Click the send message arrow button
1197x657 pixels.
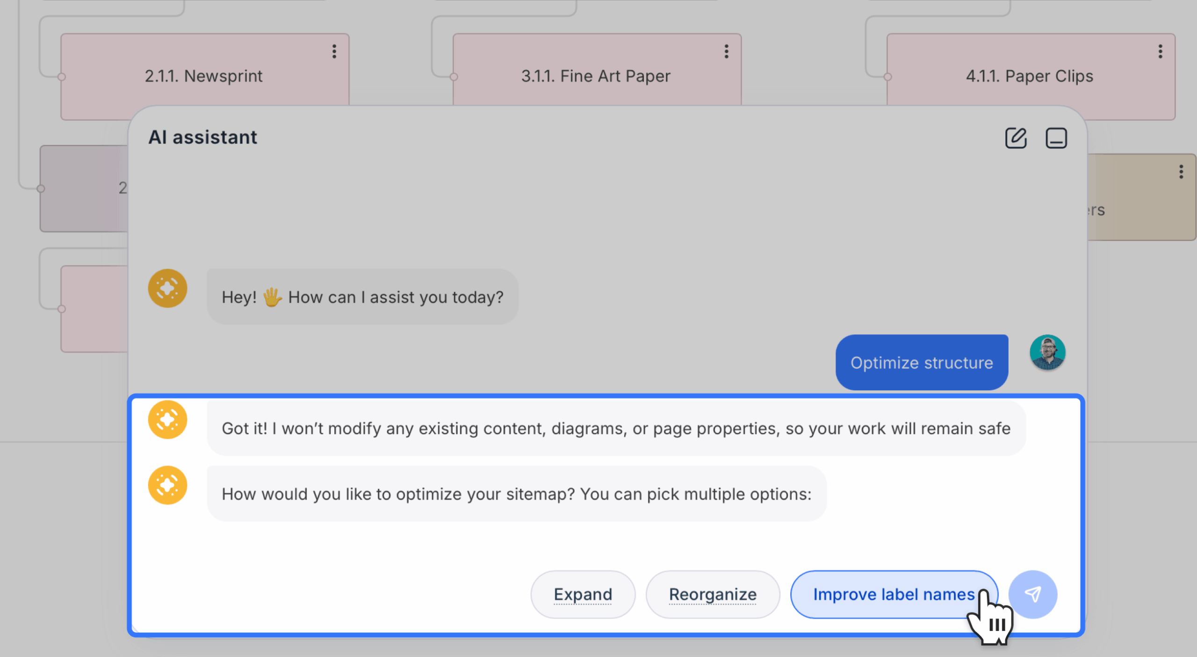[1032, 594]
